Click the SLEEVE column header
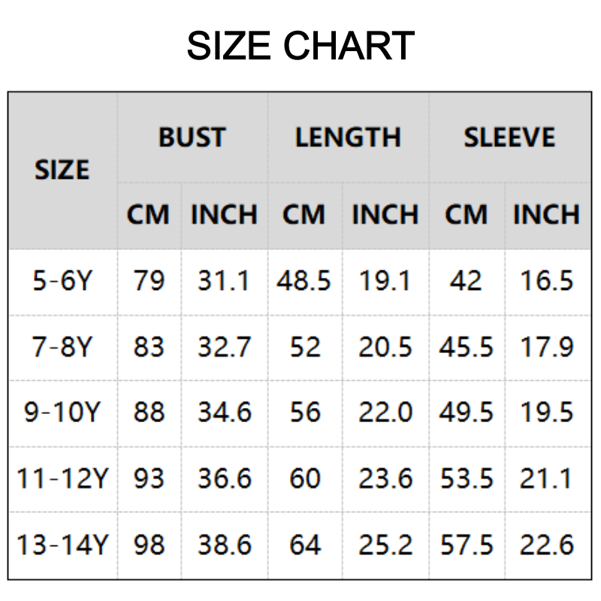Screen dimensions: 601x601 [509, 137]
